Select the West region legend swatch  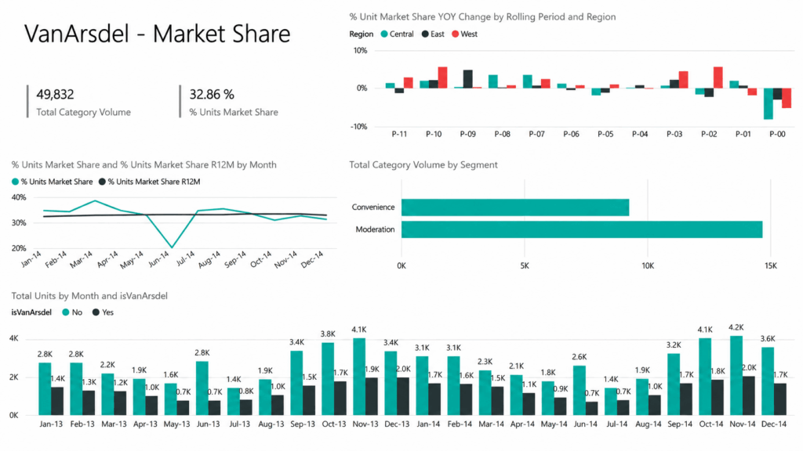456,34
